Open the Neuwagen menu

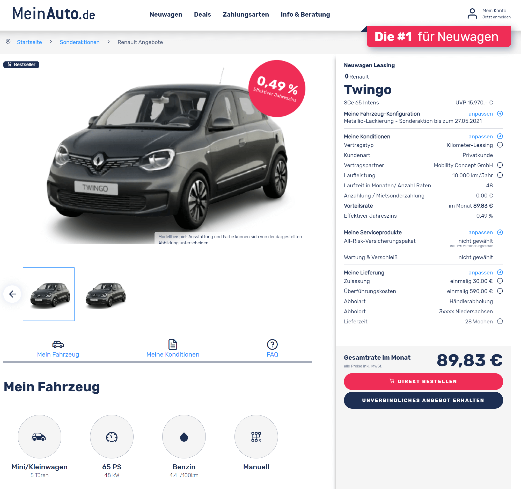pyautogui.click(x=166, y=15)
